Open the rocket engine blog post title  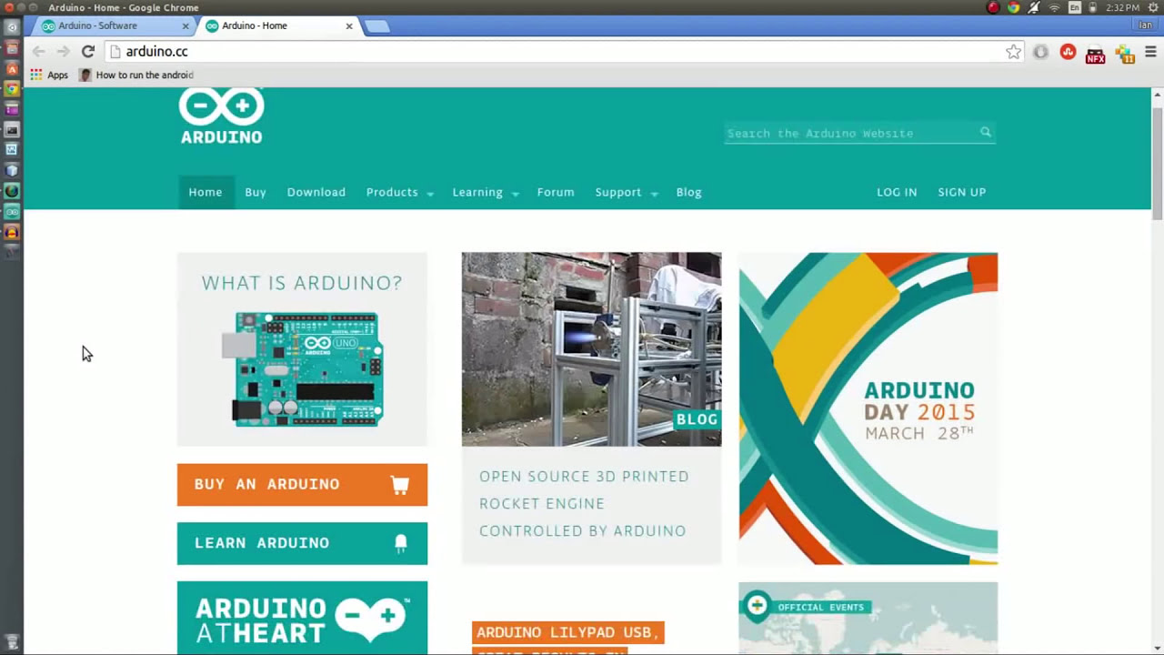584,503
